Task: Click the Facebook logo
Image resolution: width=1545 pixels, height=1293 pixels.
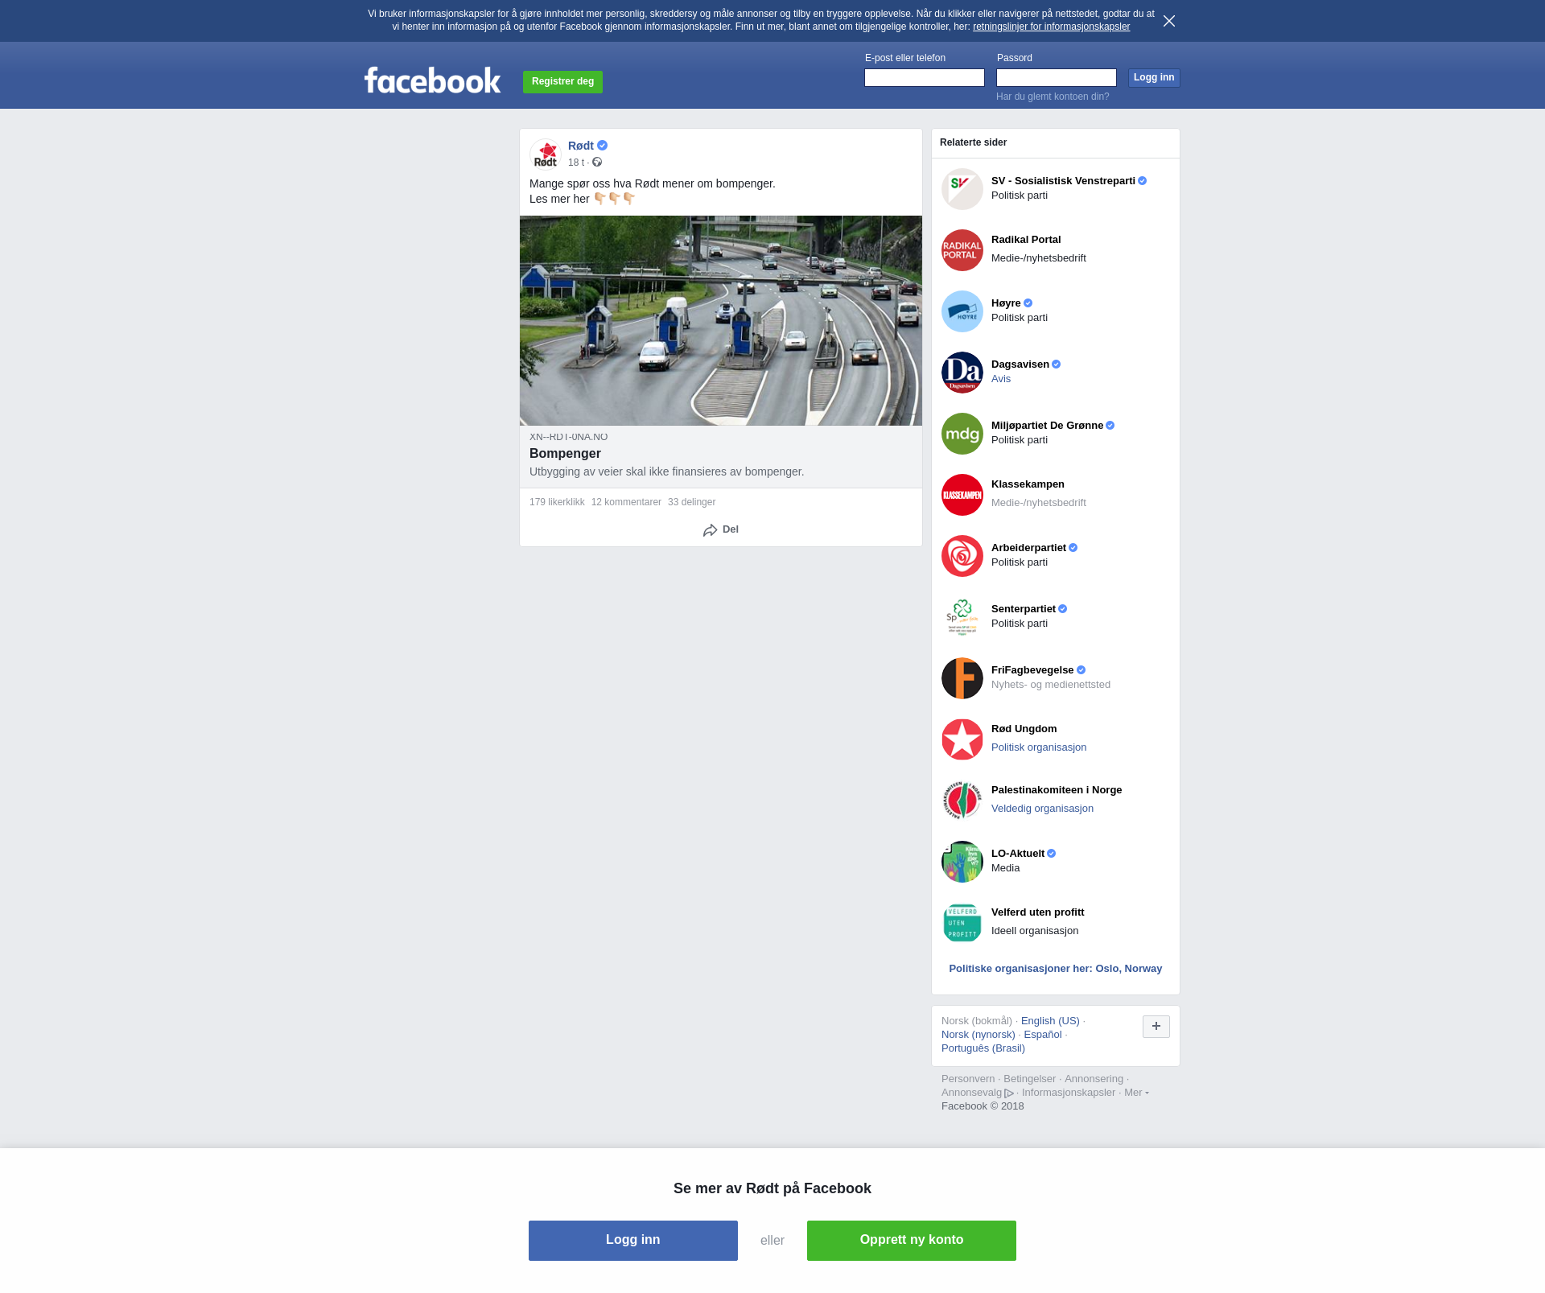Action: pyautogui.click(x=433, y=80)
